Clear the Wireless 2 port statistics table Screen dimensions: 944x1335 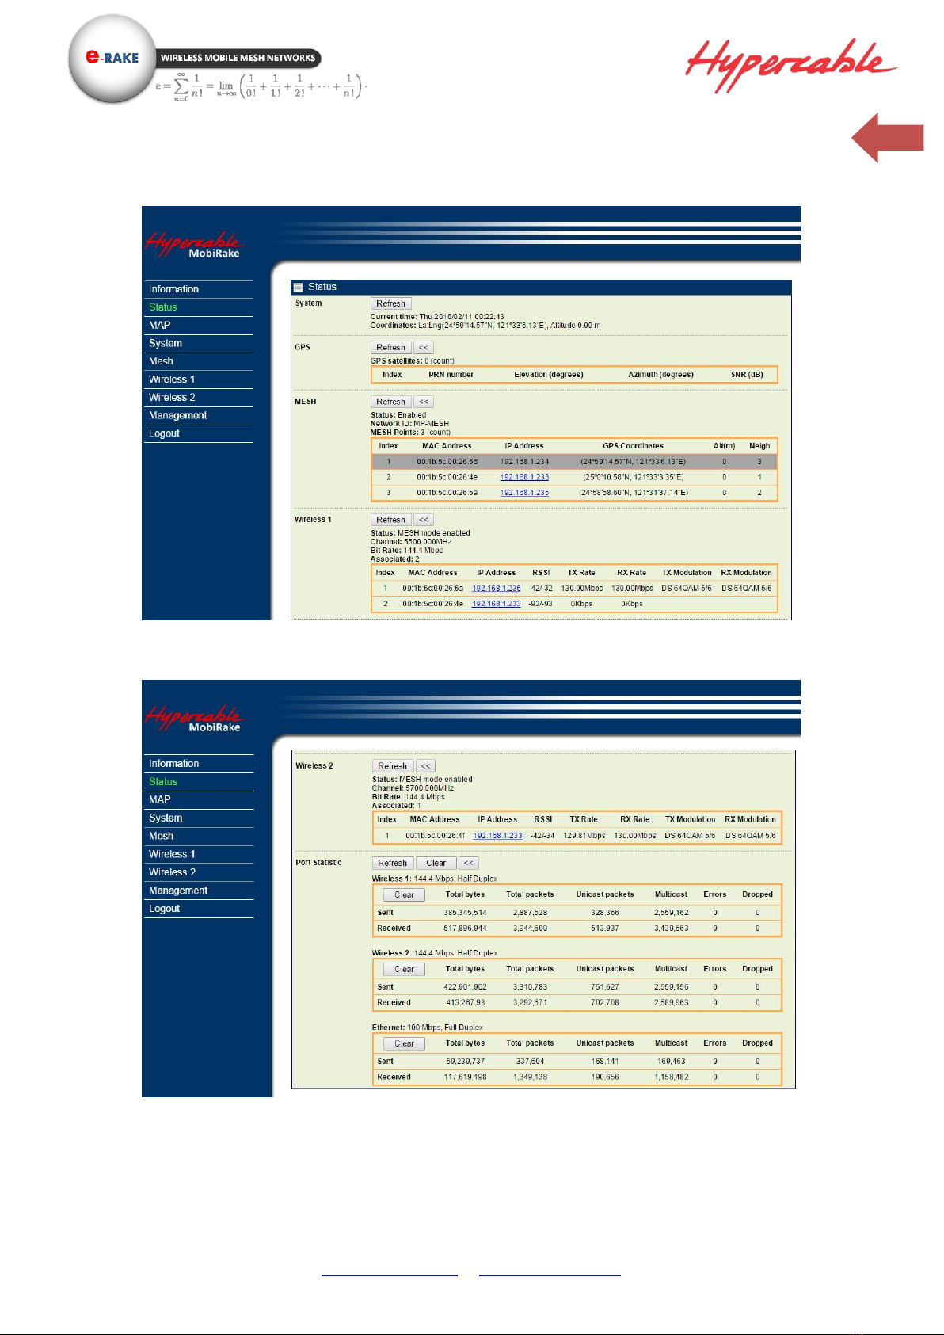coord(405,970)
